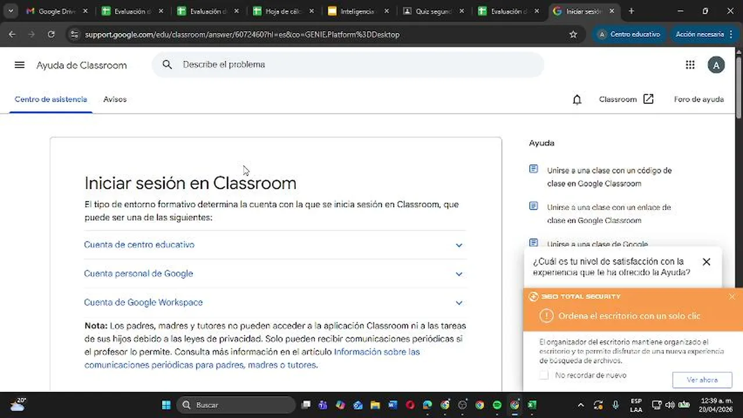Click the browser address bar URL
Image resolution: width=743 pixels, height=418 pixels.
[242, 34]
